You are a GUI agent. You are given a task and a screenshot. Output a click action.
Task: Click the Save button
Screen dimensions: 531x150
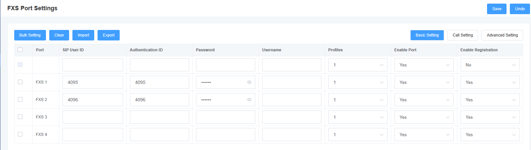(x=497, y=9)
